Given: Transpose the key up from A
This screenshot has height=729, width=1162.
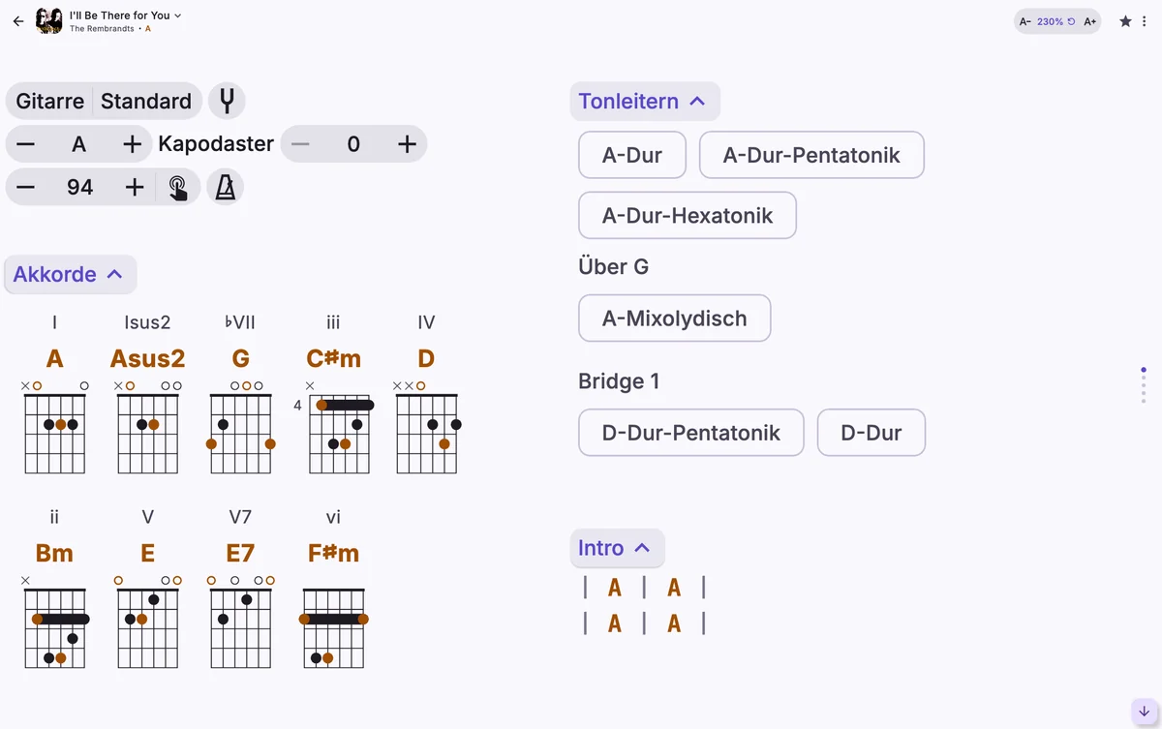Looking at the screenshot, I should click(x=133, y=144).
